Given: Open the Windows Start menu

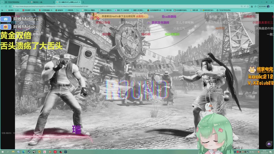Looking at the screenshot, I should tap(2, 152).
